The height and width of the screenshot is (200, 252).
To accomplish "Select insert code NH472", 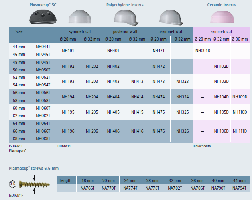I will click(159, 66).
